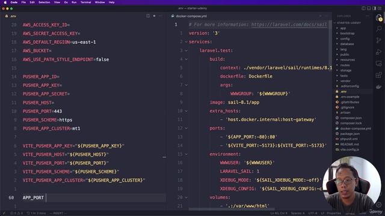Viewport: 385px width, 216px height.
Task: Open composer.json in explorer
Action: click(x=351, y=118)
